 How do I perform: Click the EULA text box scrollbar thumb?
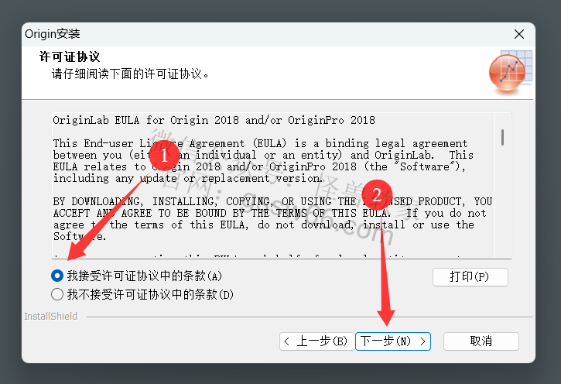click(x=503, y=138)
